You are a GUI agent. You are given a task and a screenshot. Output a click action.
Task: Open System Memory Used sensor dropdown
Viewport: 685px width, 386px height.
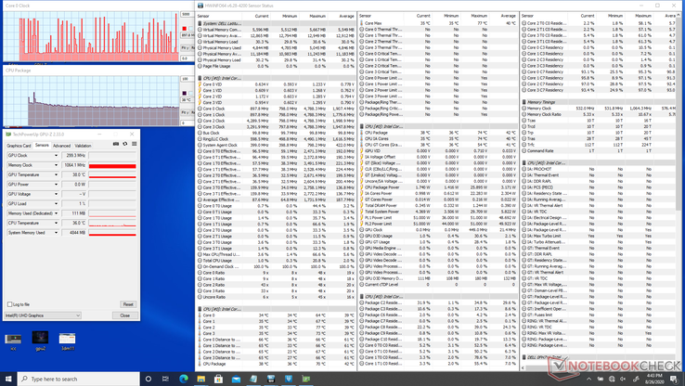[56, 233]
